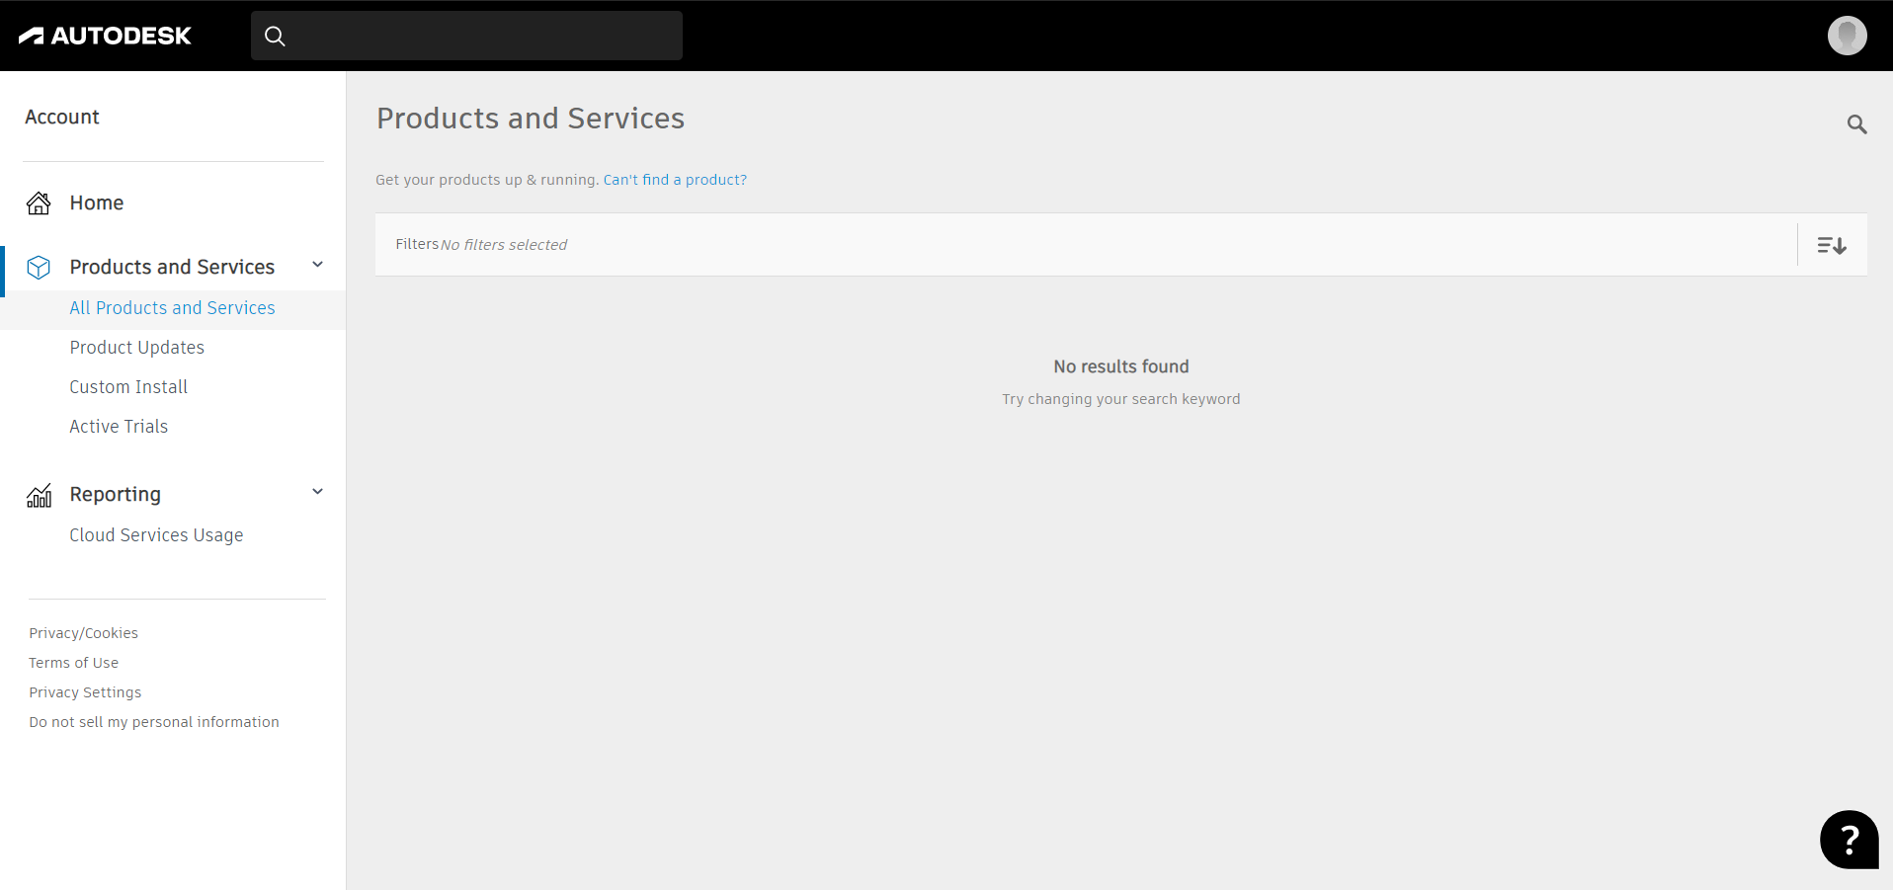Open the sort order icon
The width and height of the screenshot is (1893, 890).
click(x=1832, y=245)
